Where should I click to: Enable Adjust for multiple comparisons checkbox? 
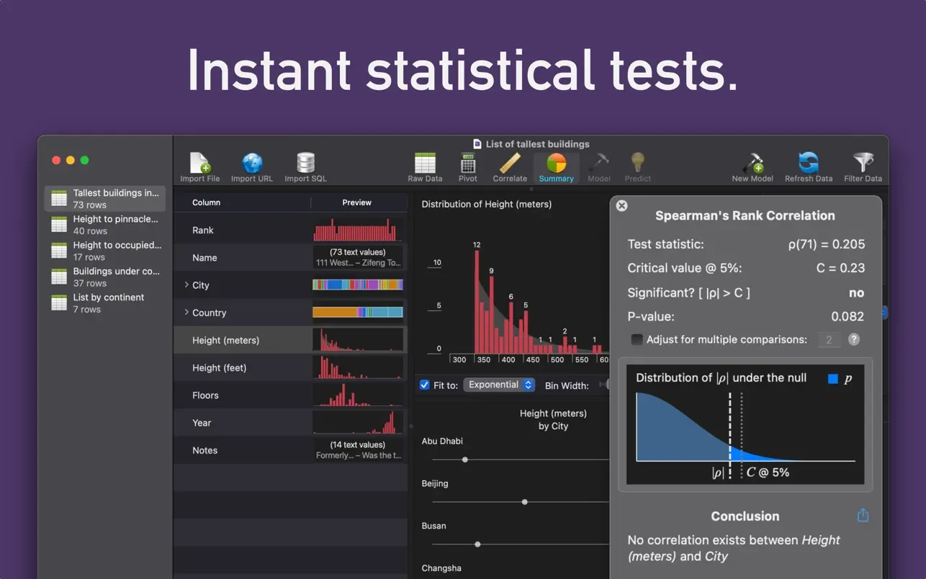point(637,339)
